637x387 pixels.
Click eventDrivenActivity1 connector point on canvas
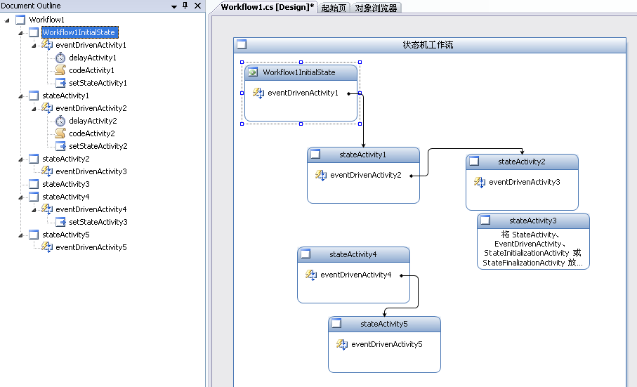348,93
